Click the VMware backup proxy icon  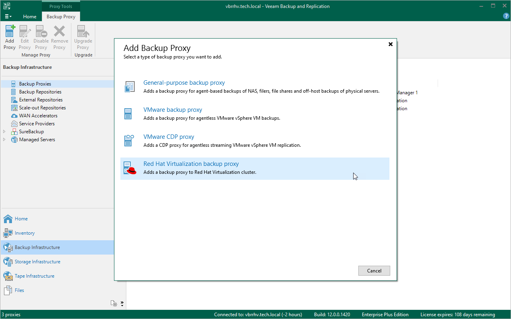(x=128, y=114)
